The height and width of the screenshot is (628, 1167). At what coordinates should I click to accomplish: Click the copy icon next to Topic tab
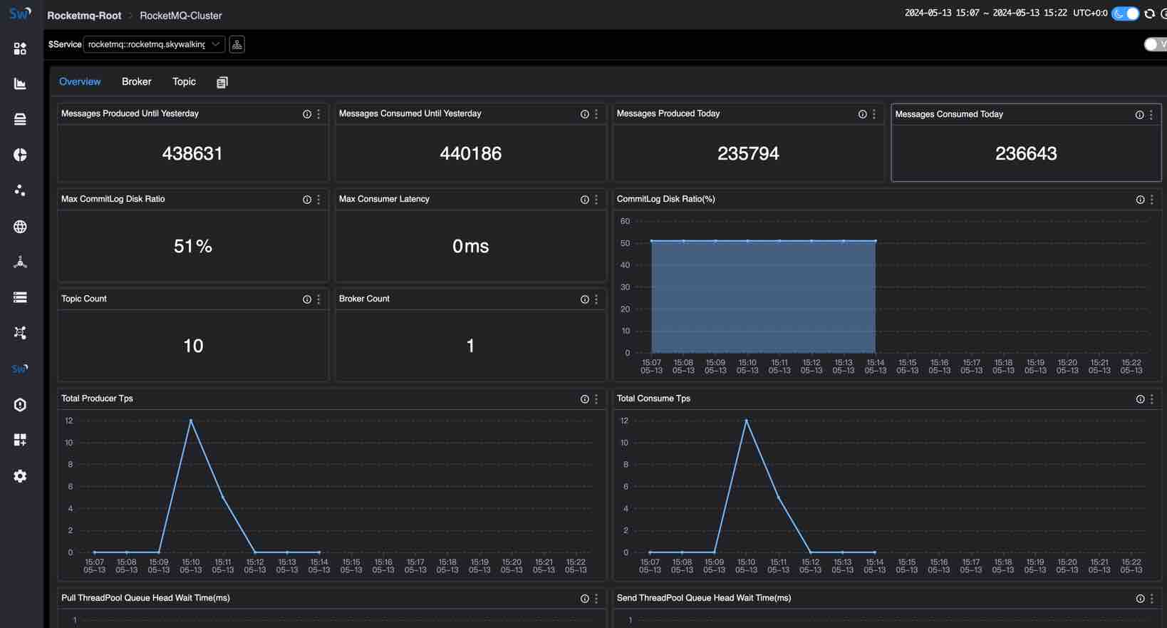pos(222,83)
